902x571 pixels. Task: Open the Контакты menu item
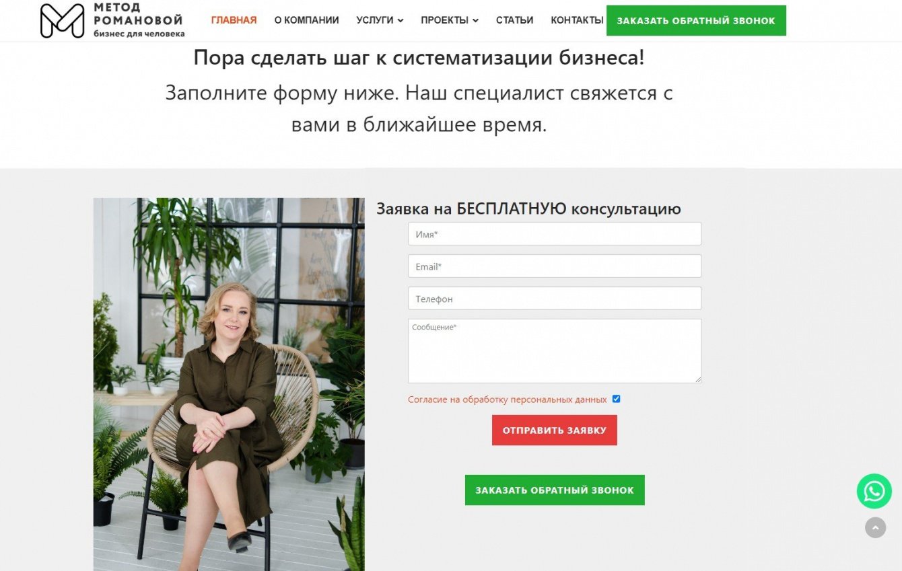pos(577,20)
